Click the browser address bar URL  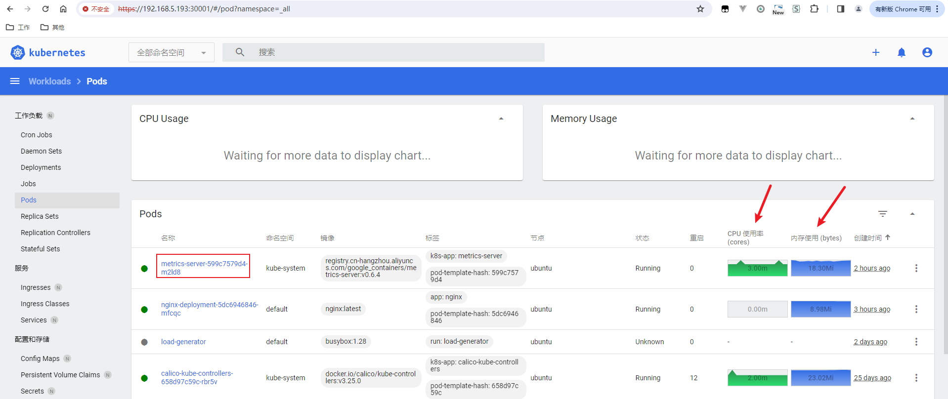pyautogui.click(x=204, y=9)
